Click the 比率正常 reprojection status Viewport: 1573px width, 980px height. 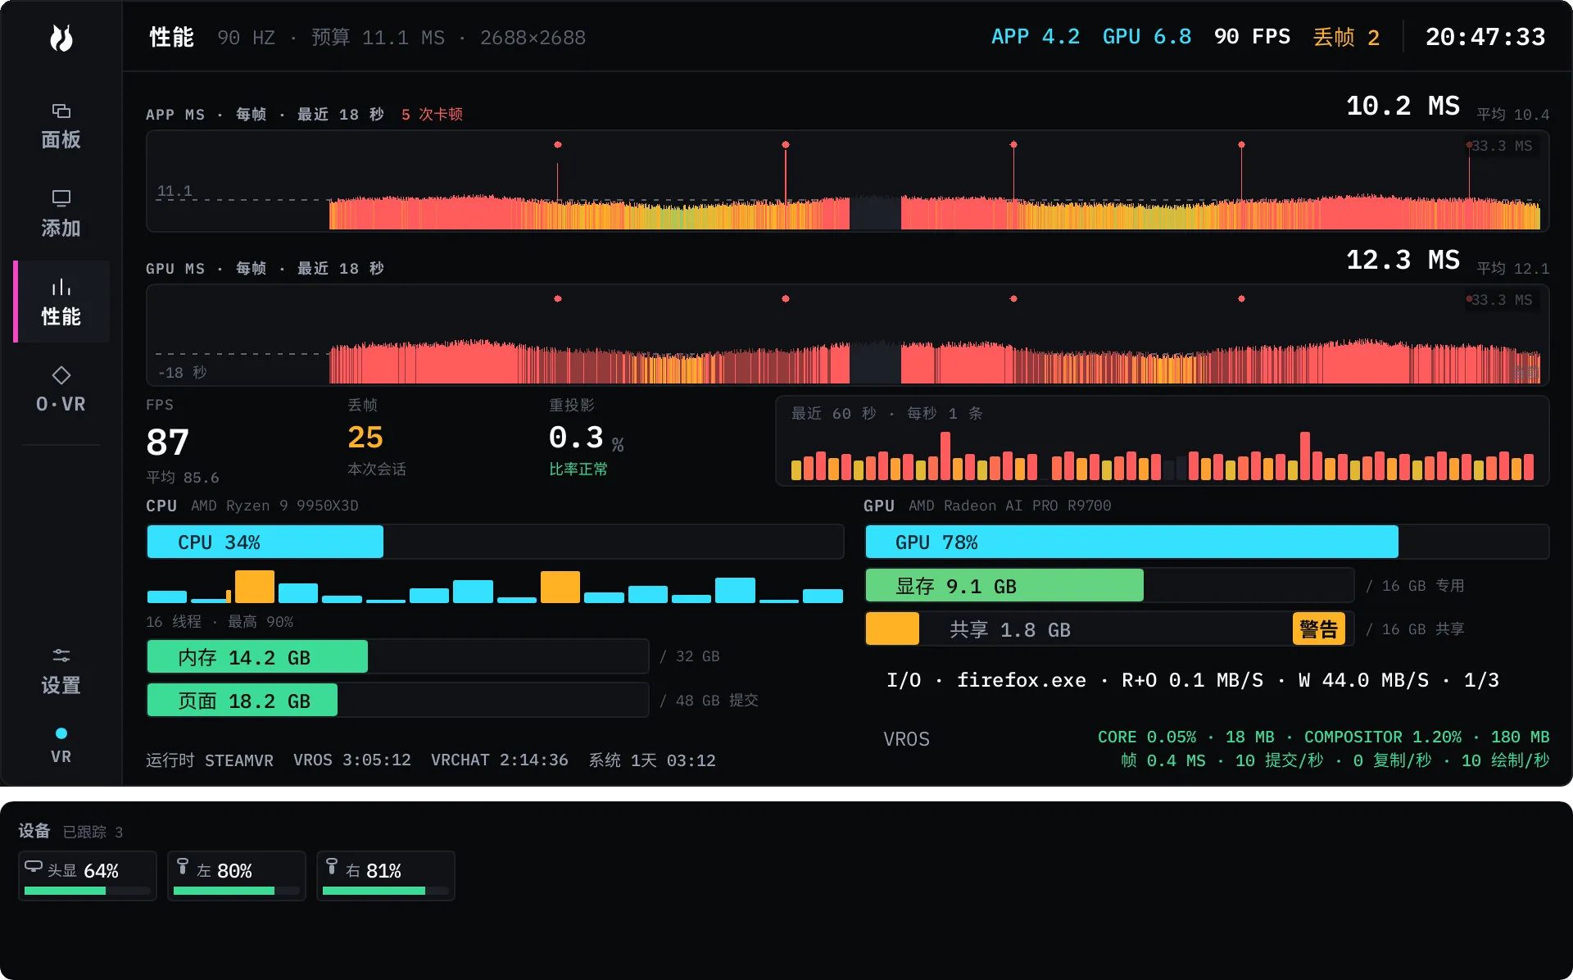[x=578, y=470]
